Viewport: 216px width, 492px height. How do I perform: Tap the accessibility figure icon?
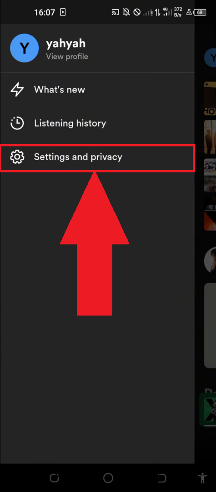[x=202, y=478]
